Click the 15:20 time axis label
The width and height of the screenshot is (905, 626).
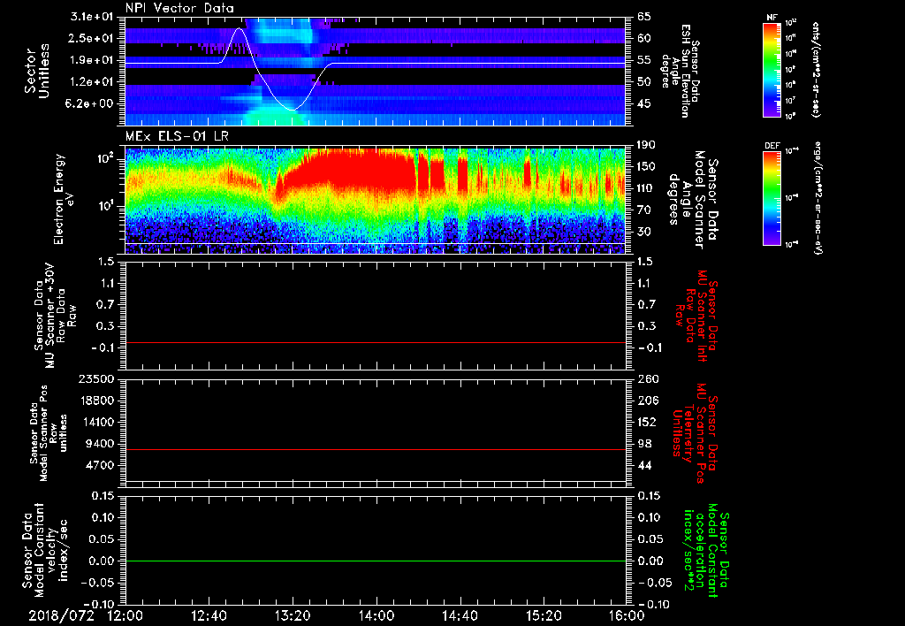pyautogui.click(x=544, y=616)
